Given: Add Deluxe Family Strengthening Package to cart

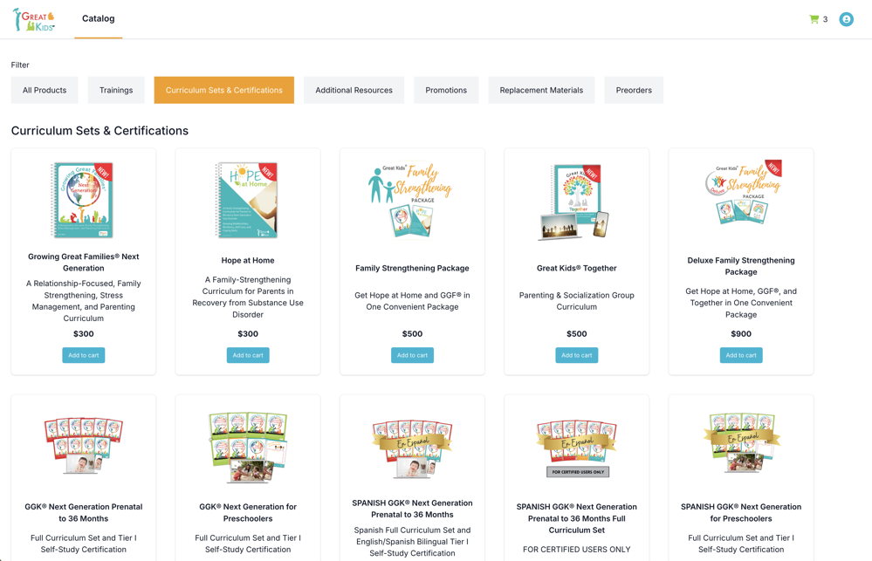Looking at the screenshot, I should pos(741,355).
